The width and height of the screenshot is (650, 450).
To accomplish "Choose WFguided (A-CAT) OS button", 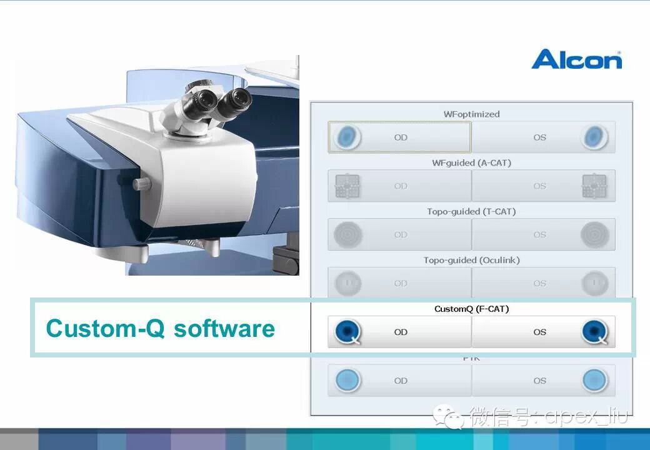I will pos(544,186).
